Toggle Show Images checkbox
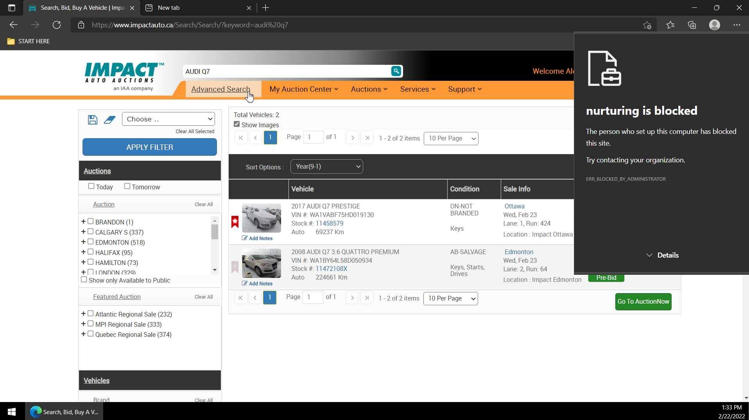Image resolution: width=749 pixels, height=420 pixels. tap(237, 124)
